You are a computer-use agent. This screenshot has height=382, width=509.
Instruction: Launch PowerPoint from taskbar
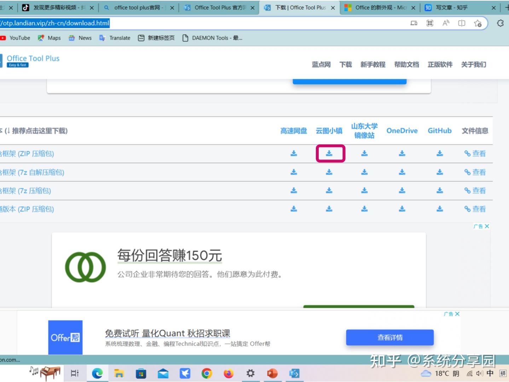point(272,373)
